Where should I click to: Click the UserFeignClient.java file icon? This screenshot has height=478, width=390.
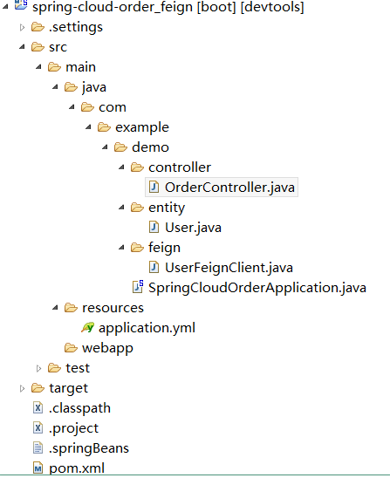tap(154, 268)
